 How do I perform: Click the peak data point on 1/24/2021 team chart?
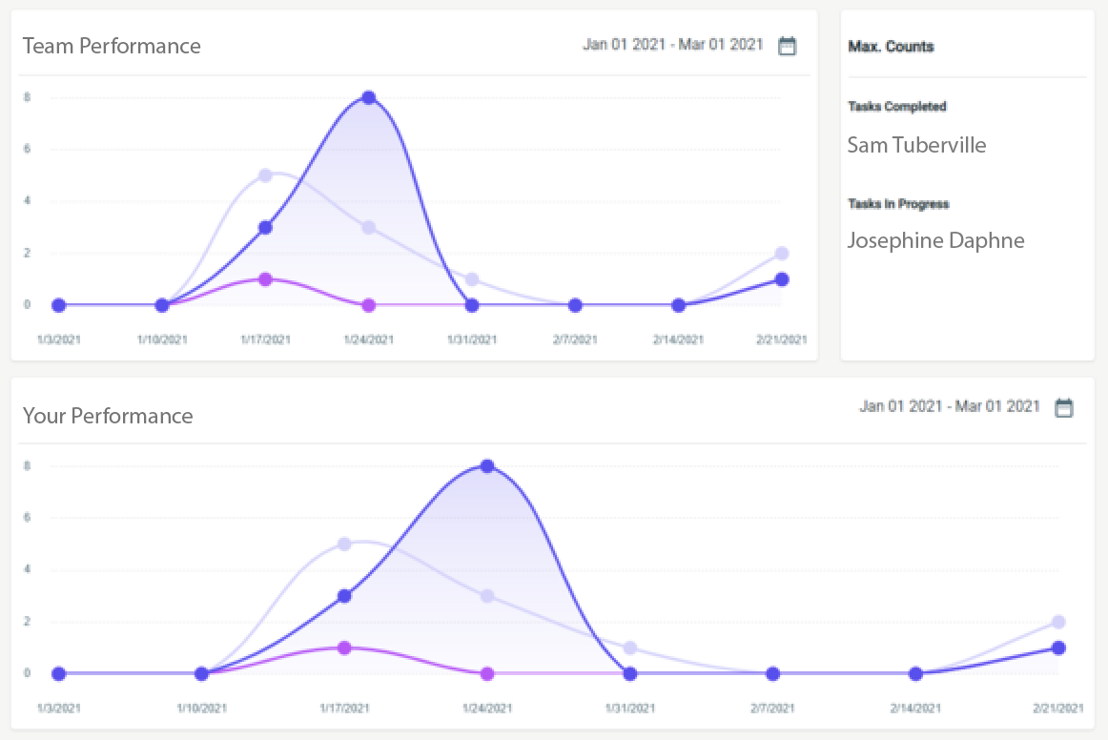(x=369, y=96)
